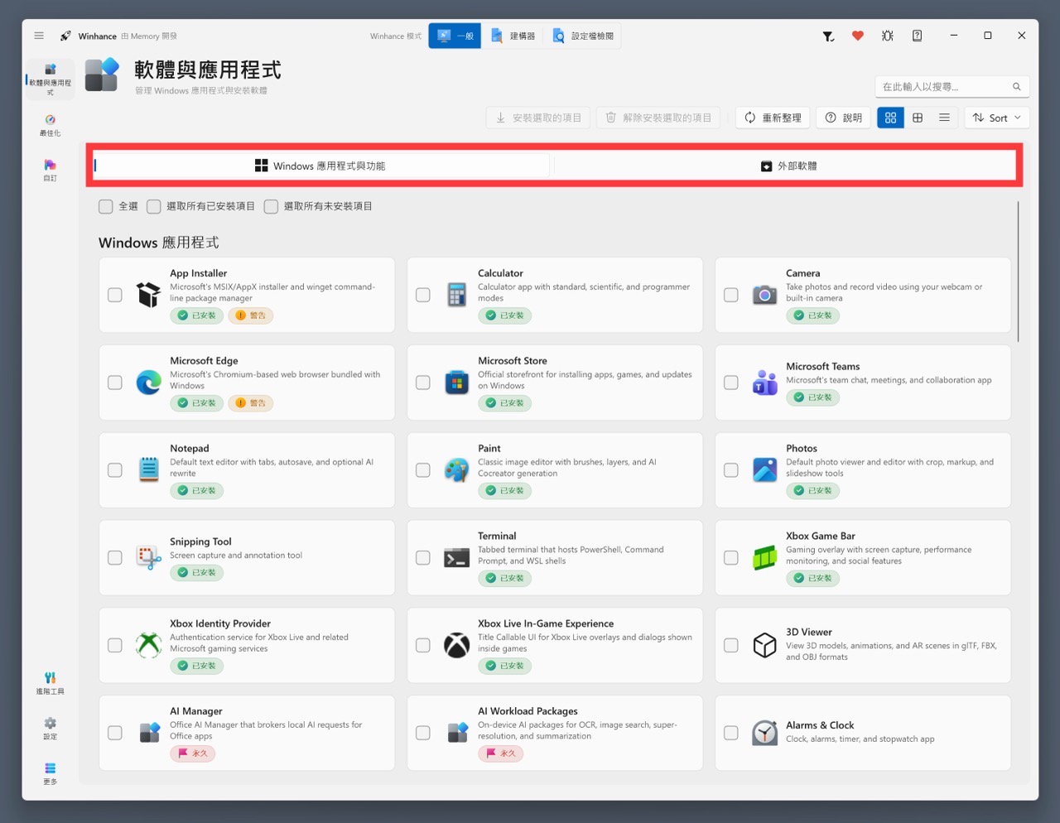Check the 全選 checkbox
Screen dimensions: 1060x823
(106, 206)
